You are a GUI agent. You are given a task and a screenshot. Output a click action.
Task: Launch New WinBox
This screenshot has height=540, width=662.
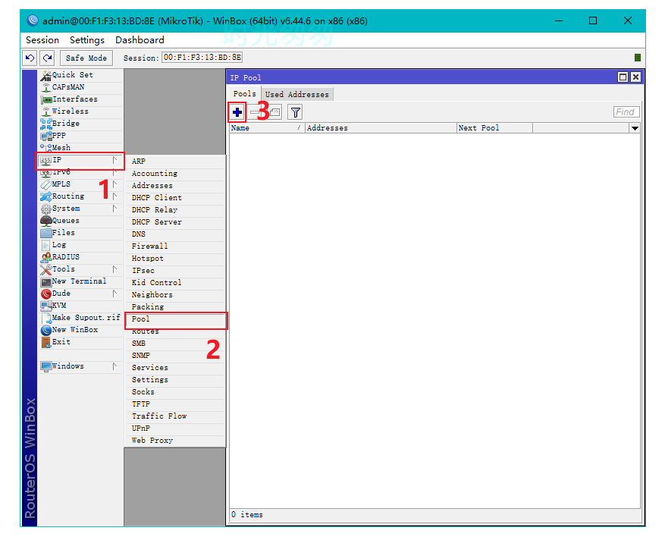coord(80,330)
